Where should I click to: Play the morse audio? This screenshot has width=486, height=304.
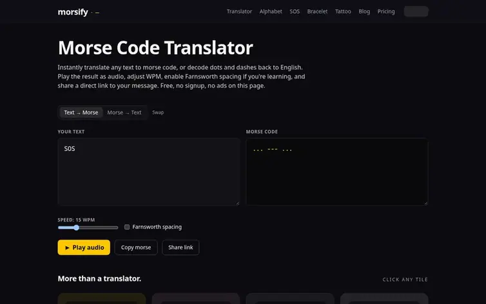pyautogui.click(x=84, y=247)
